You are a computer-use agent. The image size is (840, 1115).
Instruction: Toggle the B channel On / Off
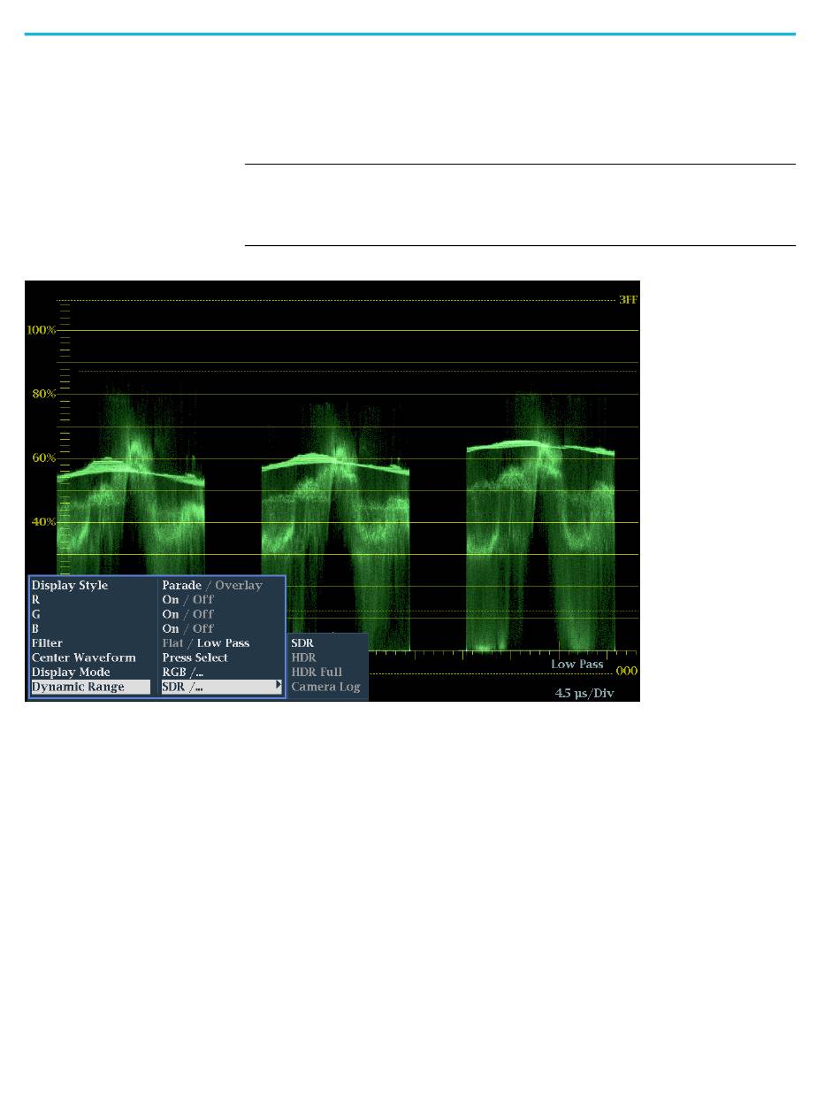point(187,628)
